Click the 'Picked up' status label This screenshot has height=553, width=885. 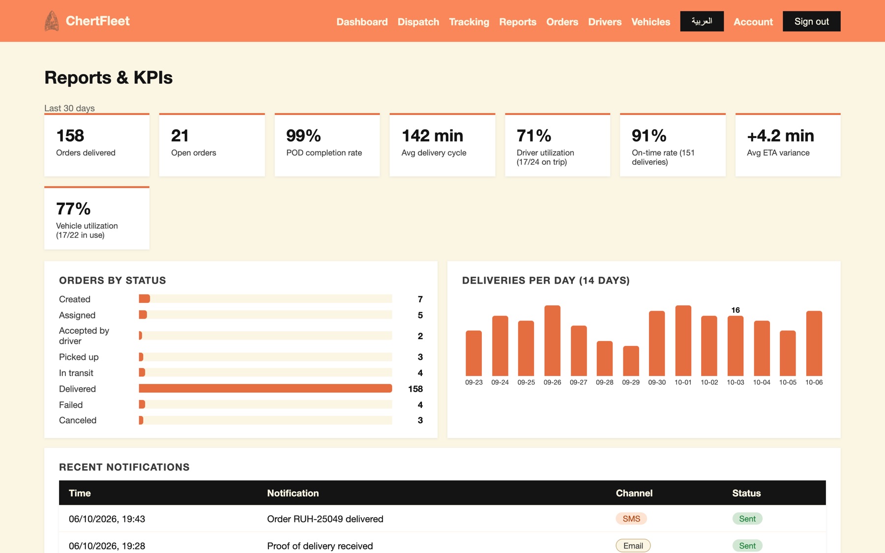click(x=79, y=357)
